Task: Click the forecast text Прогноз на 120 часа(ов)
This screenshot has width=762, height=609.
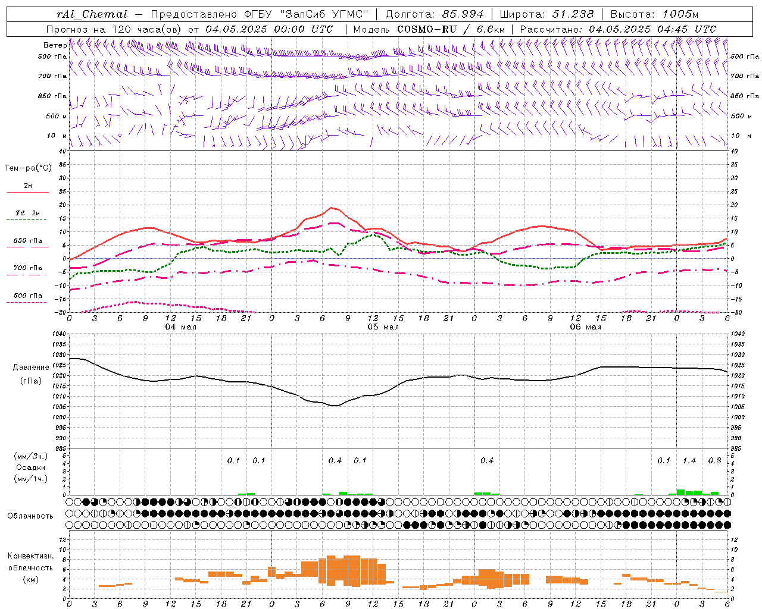Action: coord(115,29)
